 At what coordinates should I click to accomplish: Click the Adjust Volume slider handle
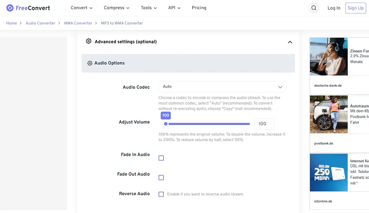click(x=166, y=124)
